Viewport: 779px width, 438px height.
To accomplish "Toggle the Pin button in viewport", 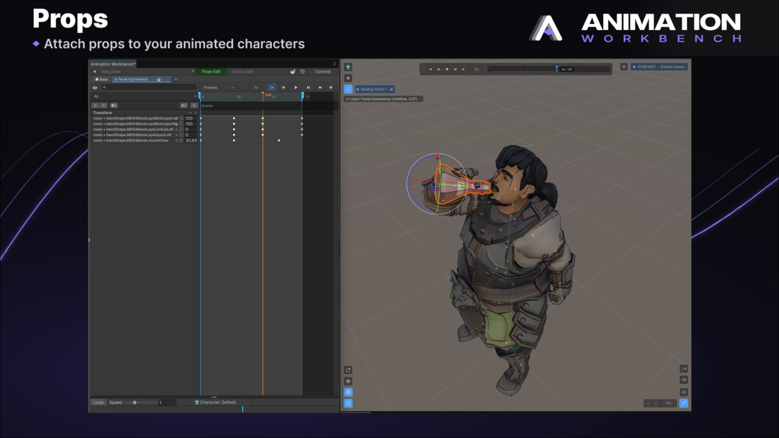I will [669, 403].
